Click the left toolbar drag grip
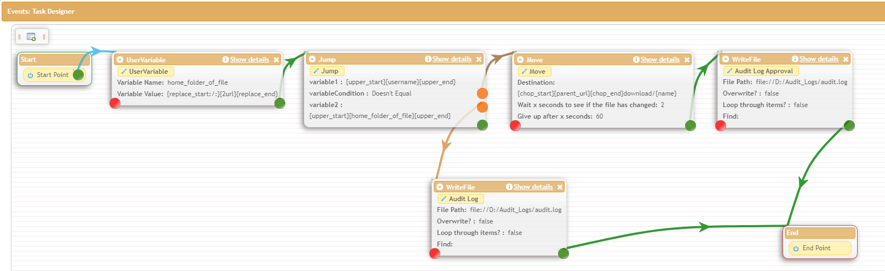The width and height of the screenshot is (885, 271). [x=19, y=37]
